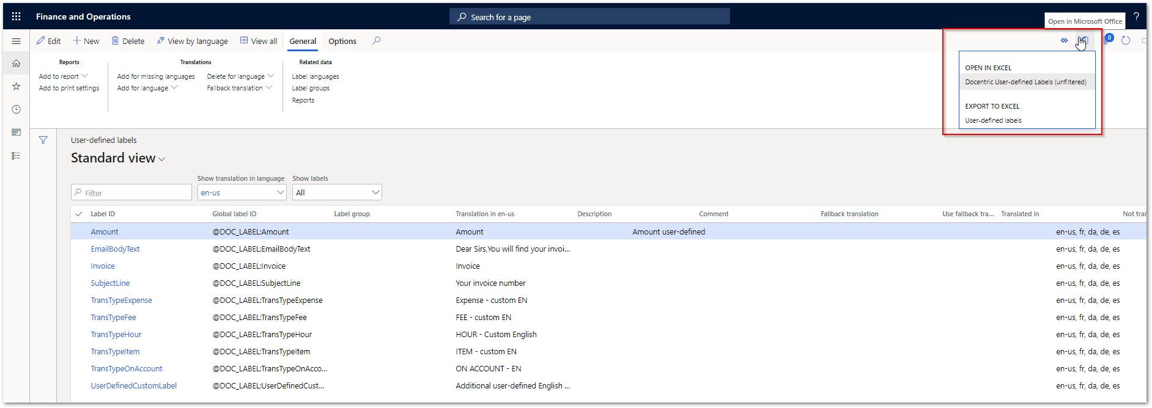This screenshot has width=1152, height=408.
Task: Open Label groups related data
Action: pyautogui.click(x=311, y=88)
